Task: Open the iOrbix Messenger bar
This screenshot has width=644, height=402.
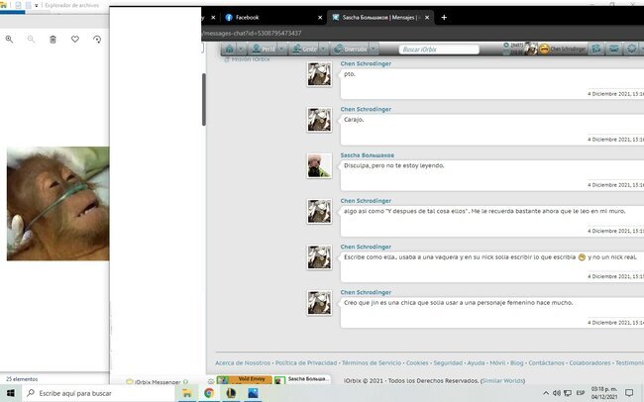Action: [157, 382]
